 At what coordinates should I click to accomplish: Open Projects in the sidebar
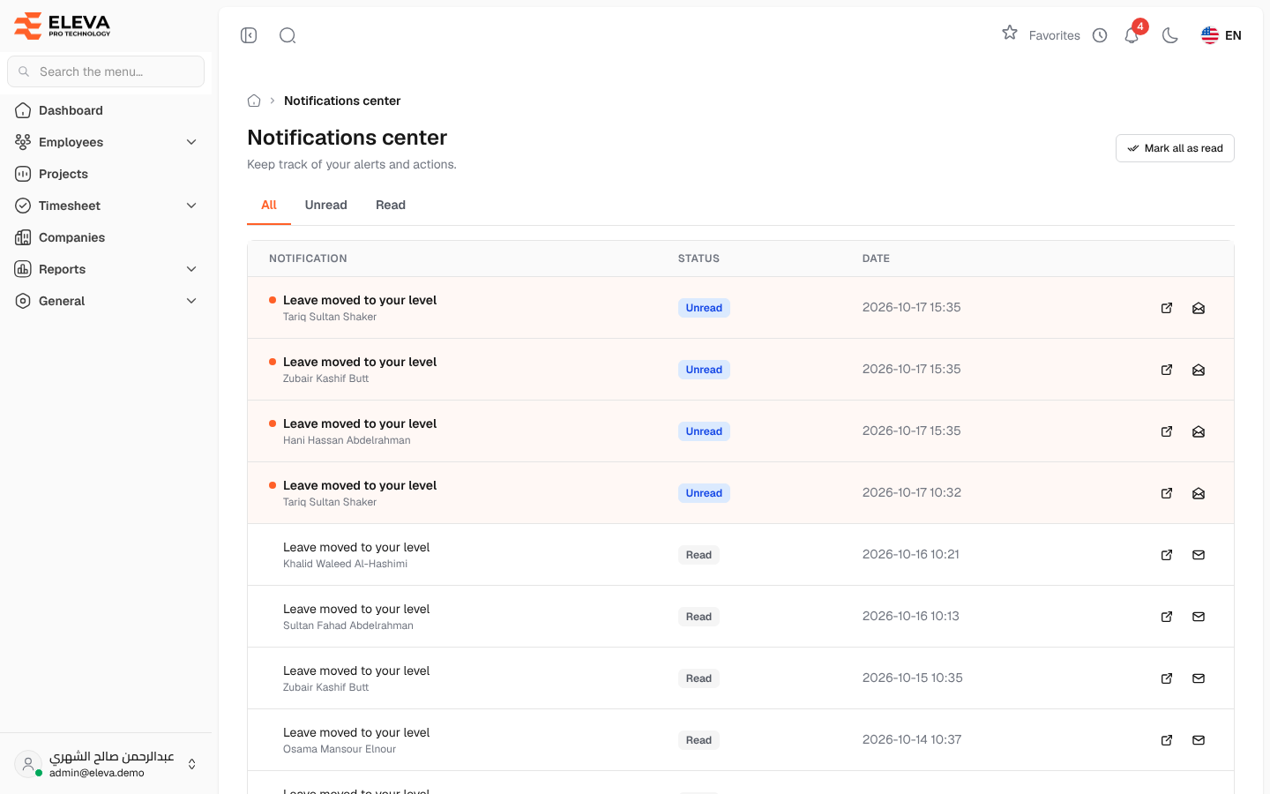pos(106,174)
